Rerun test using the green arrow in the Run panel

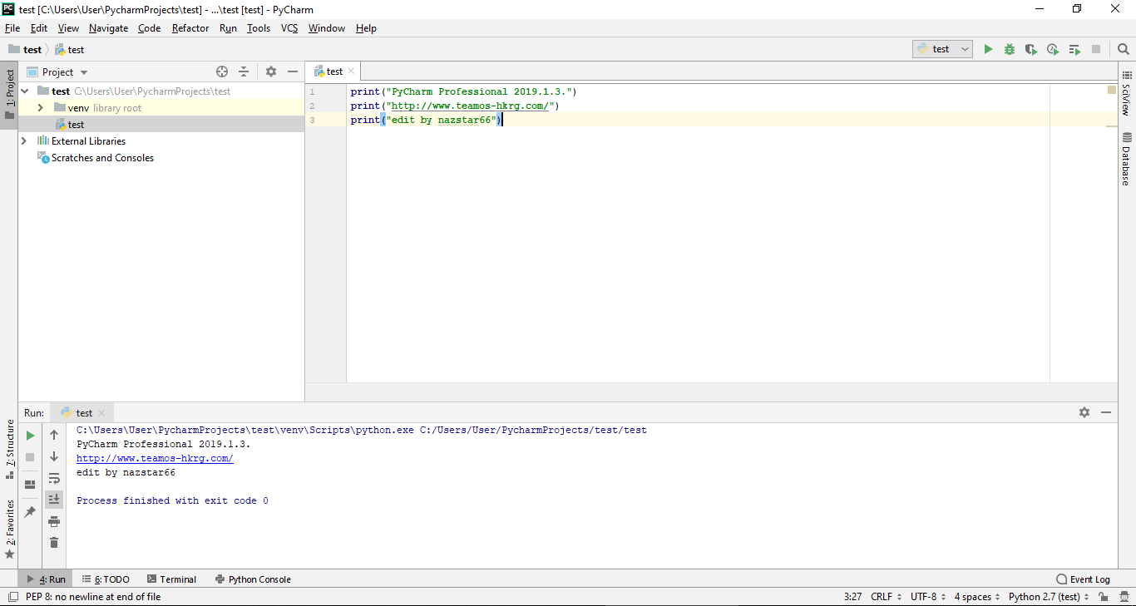coord(30,436)
